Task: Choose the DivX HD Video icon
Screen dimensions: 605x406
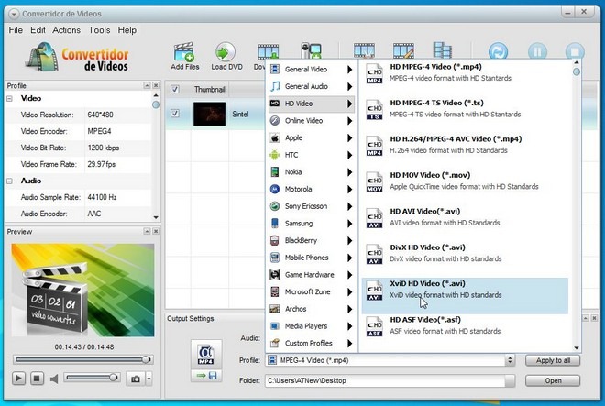Action: click(x=374, y=254)
